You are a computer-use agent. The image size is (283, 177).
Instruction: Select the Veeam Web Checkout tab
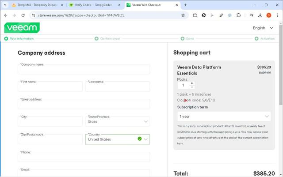tap(153, 5)
